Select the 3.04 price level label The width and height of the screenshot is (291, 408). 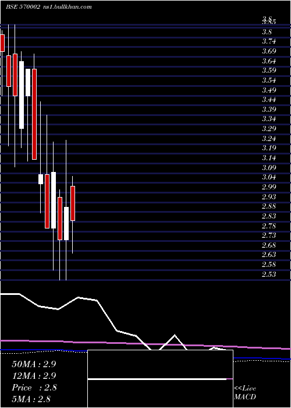269,177
